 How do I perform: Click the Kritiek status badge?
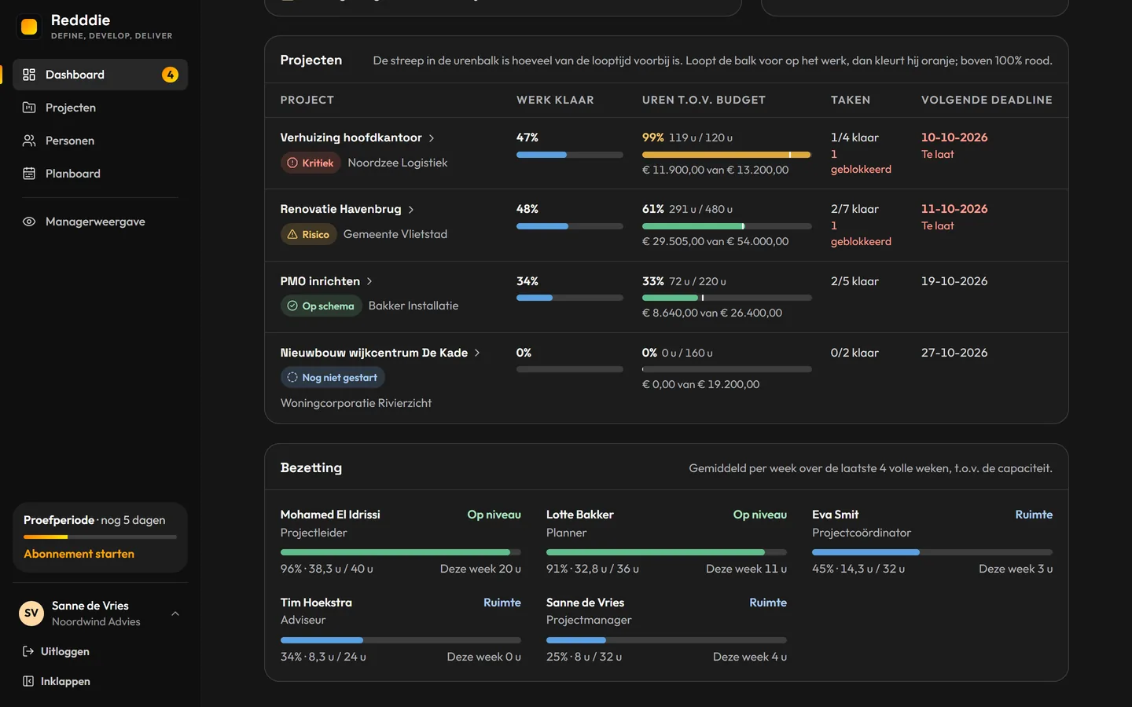coord(310,163)
